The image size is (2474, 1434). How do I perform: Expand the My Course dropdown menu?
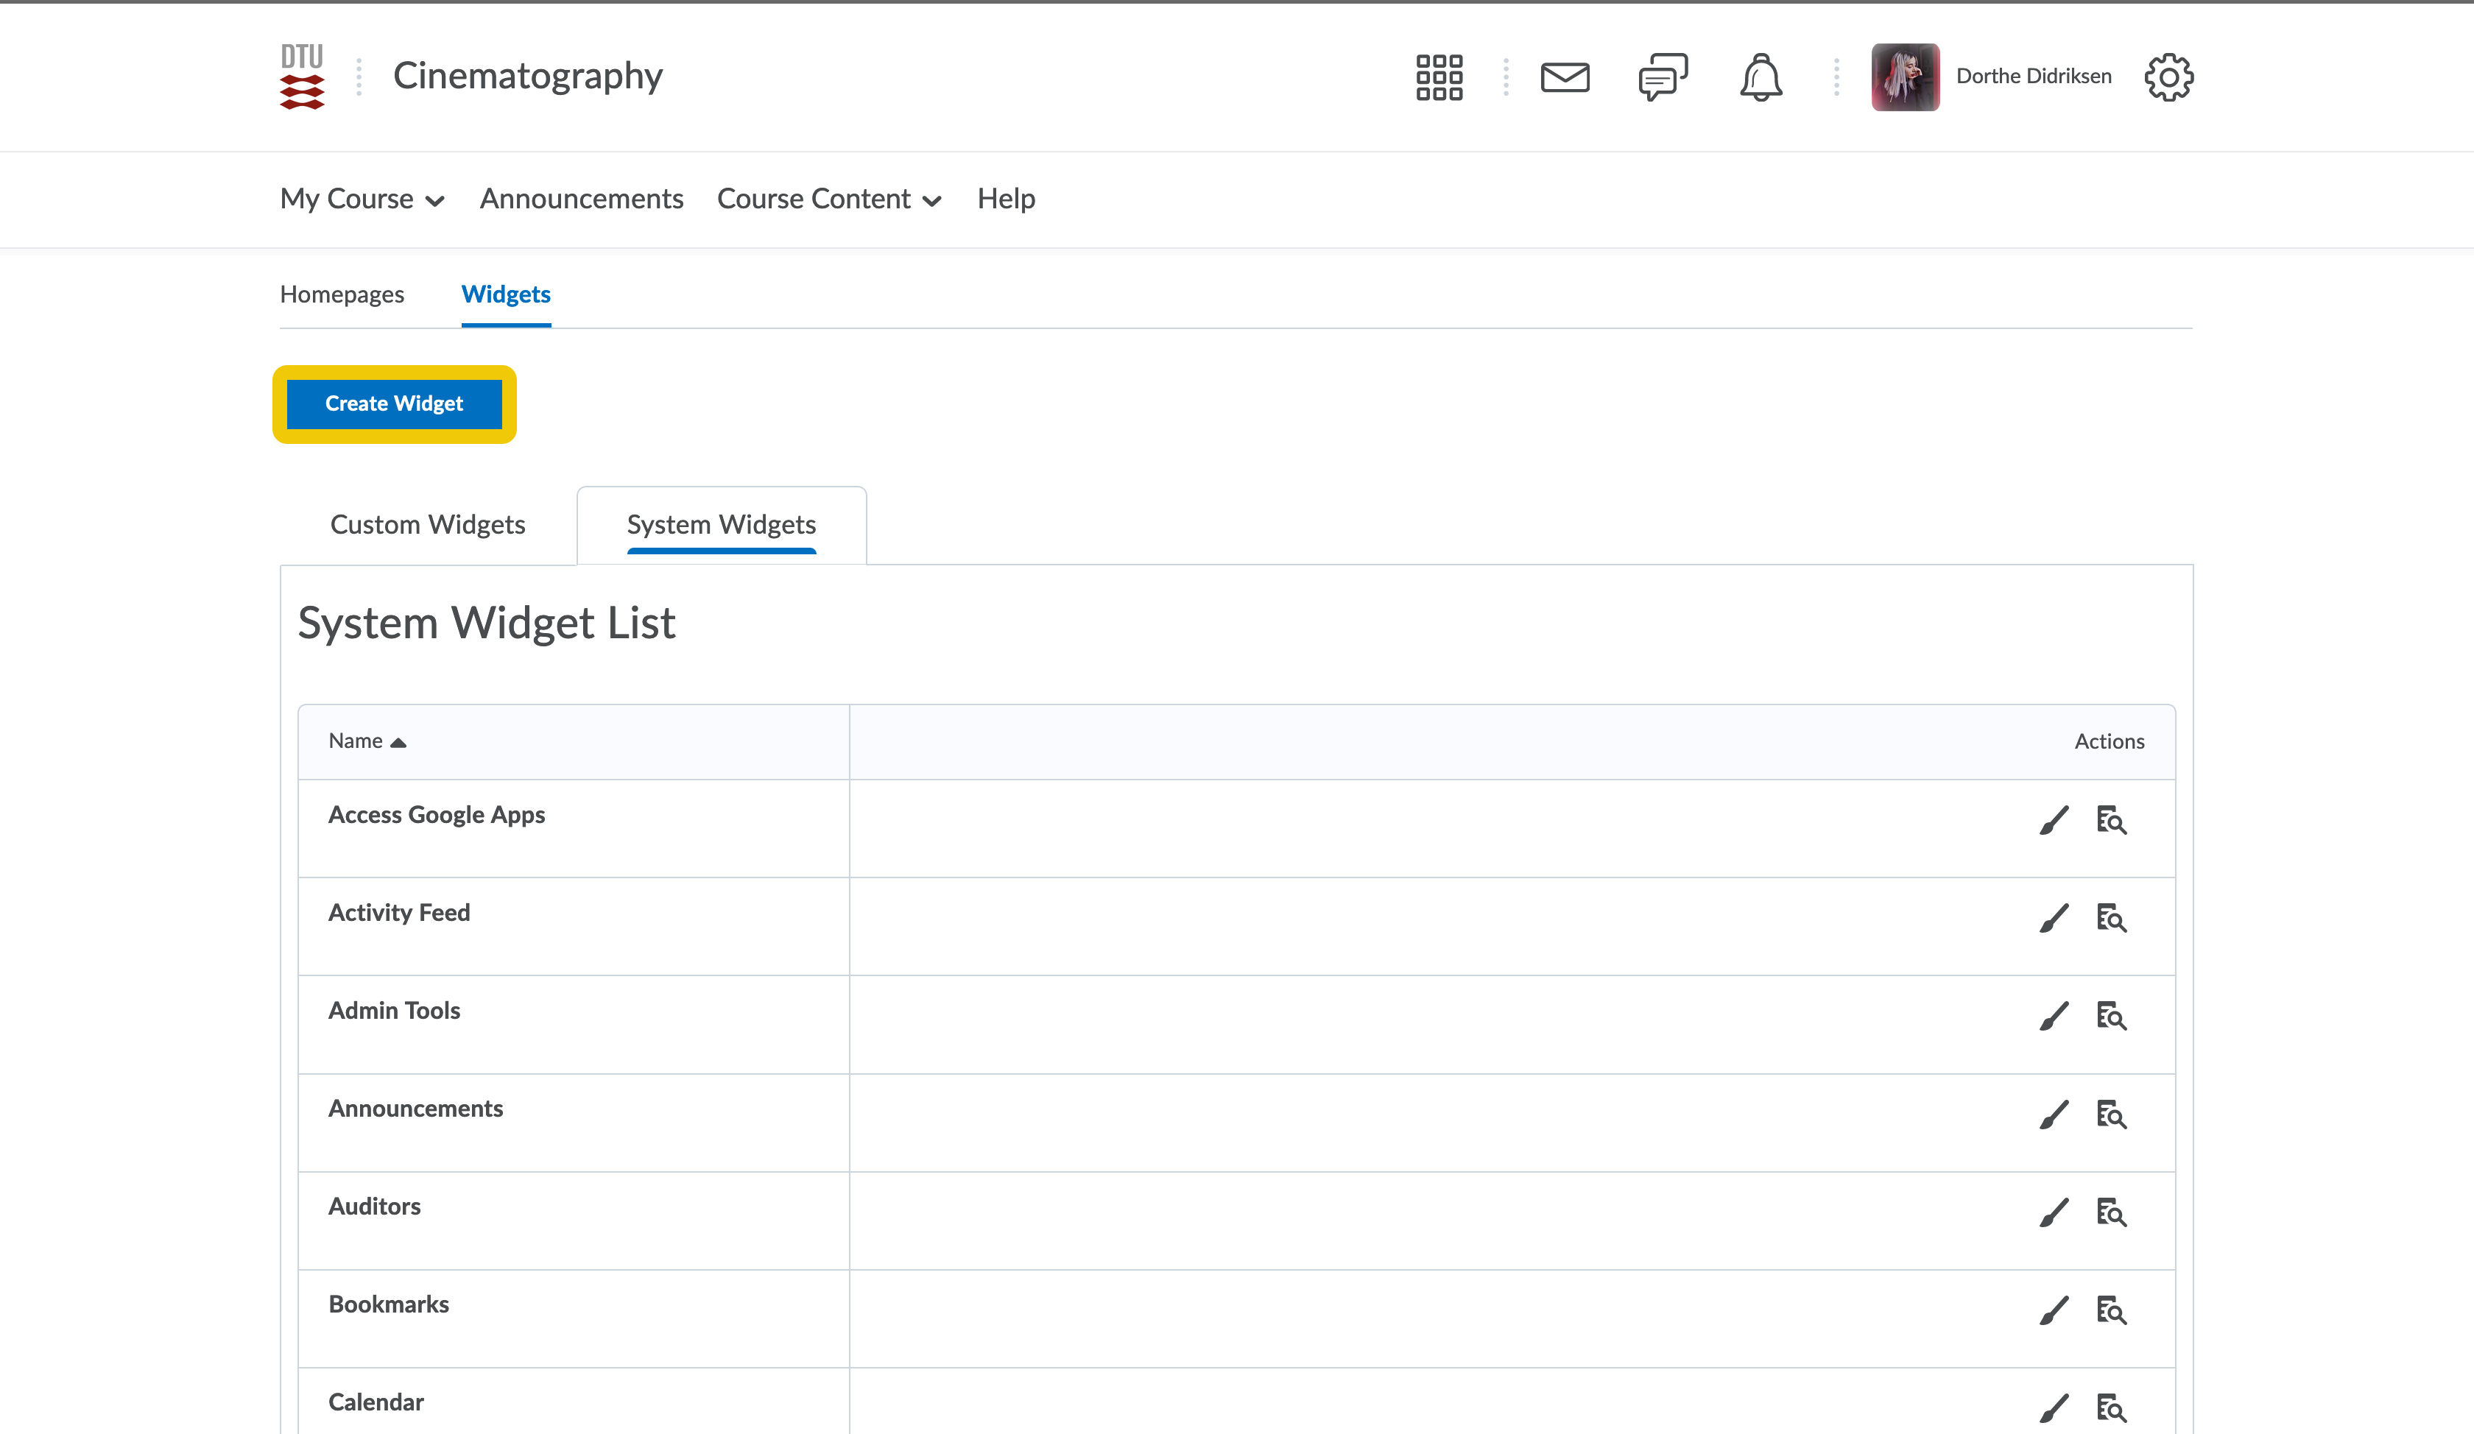[x=362, y=199]
